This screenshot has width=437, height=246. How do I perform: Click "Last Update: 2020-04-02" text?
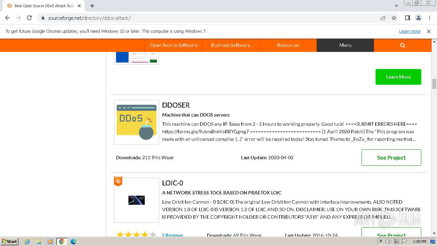click(x=267, y=158)
